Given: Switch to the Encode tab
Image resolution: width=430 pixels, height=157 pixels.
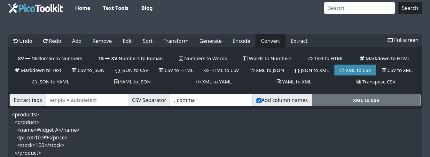Looking at the screenshot, I should (241, 41).
